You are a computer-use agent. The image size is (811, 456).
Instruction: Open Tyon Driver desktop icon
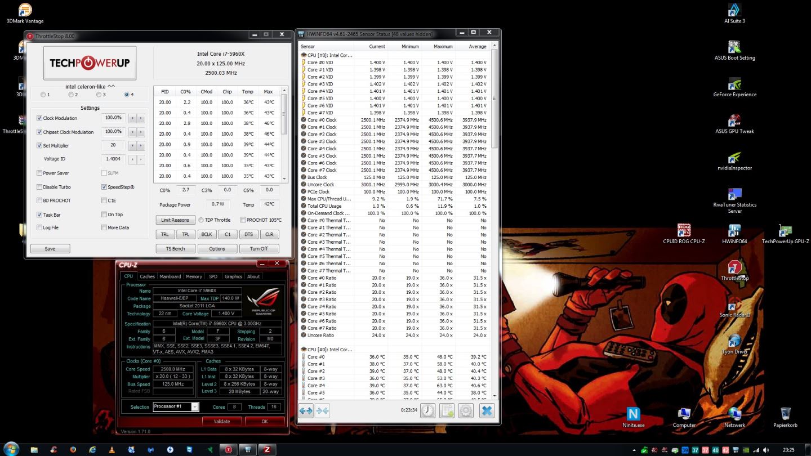point(734,344)
